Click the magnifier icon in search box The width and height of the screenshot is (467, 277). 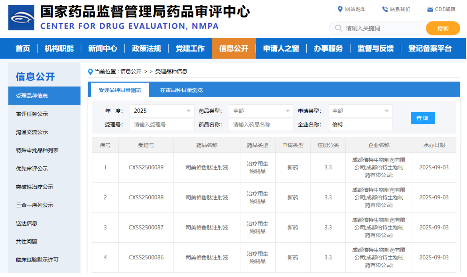point(339,28)
